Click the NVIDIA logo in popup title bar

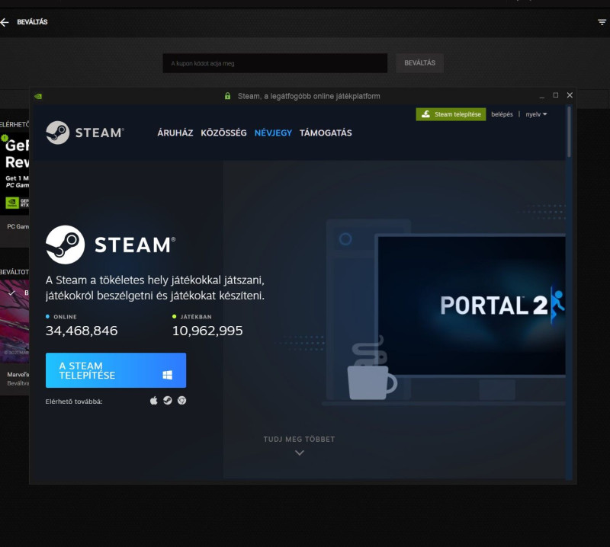click(x=38, y=96)
